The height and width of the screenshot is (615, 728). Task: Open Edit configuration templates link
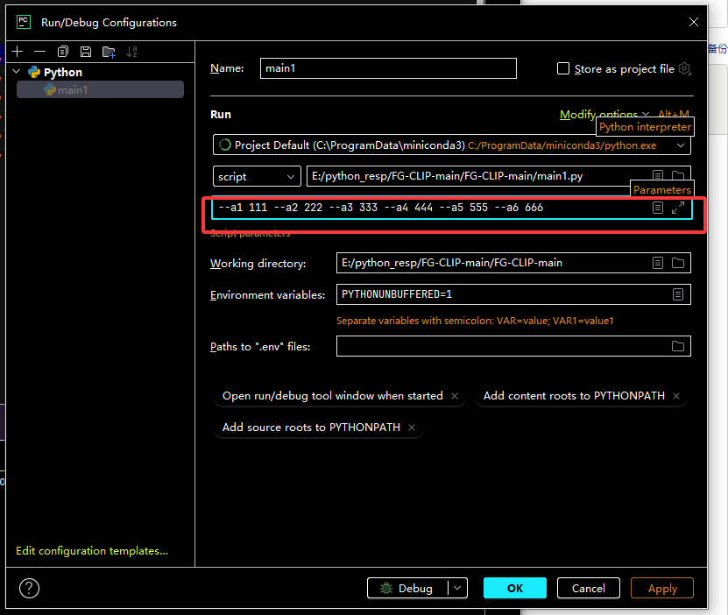(x=92, y=551)
